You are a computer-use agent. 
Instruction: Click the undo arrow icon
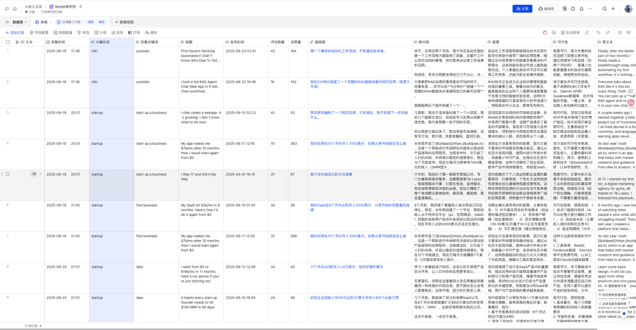pos(598,32)
